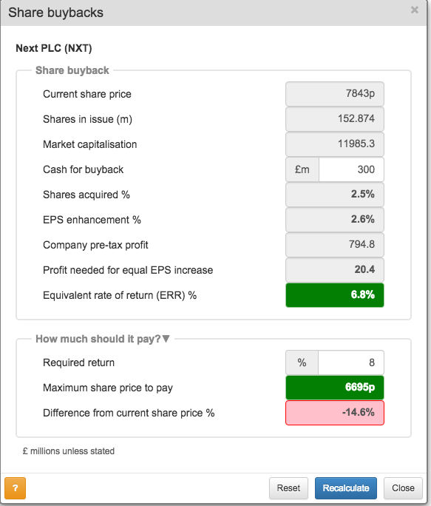Viewport: 431px width, 506px height.
Task: Click the Market capitalisation value field
Action: pyautogui.click(x=335, y=144)
